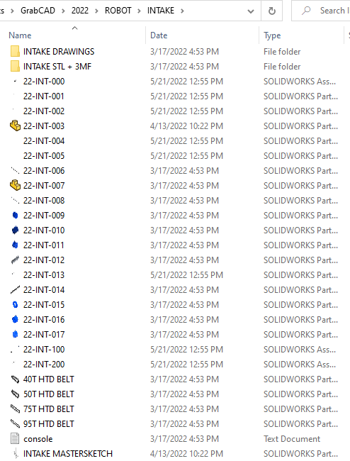
Task: Sort files by the Type column header
Action: [272, 35]
